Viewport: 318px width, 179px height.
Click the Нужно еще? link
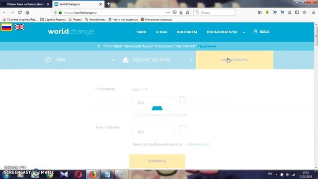point(199,144)
